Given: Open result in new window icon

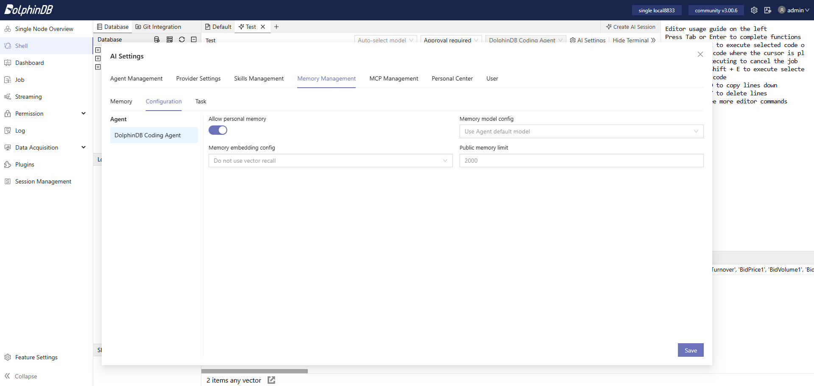Looking at the screenshot, I should pyautogui.click(x=271, y=380).
